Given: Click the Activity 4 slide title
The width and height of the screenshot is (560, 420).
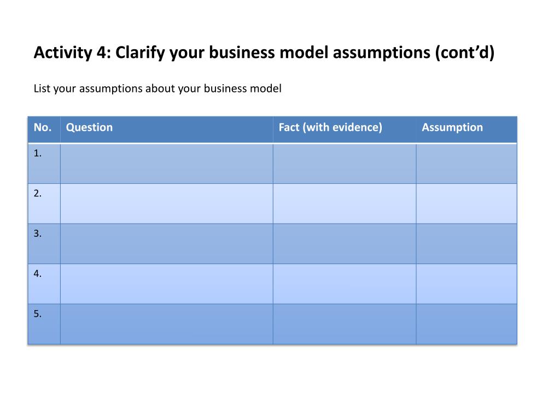Looking at the screenshot, I should tap(264, 52).
